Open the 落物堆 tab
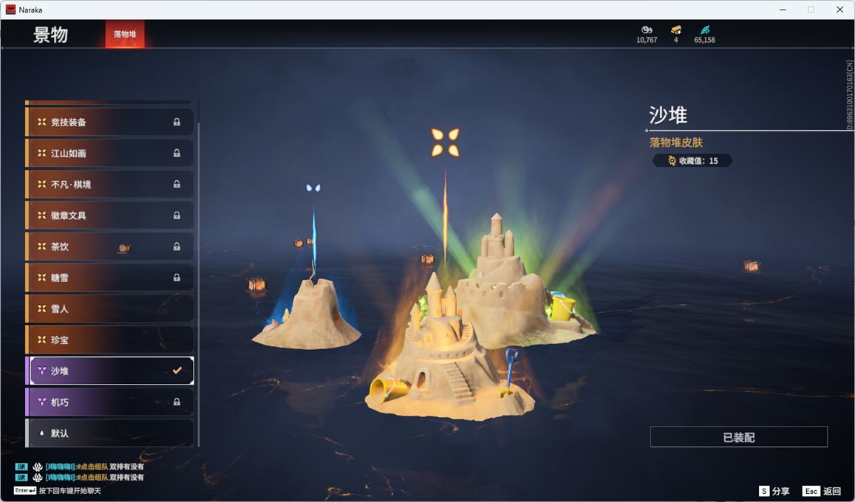Screen dimensions: 855x502 125,34
